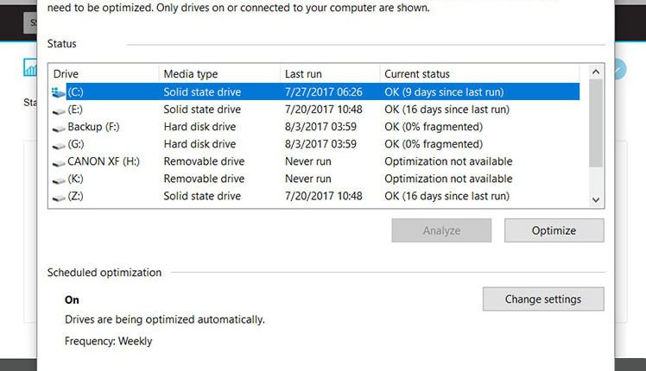Click the (Z:) drive icon
Screen dimensions: 646x371
tap(59, 198)
